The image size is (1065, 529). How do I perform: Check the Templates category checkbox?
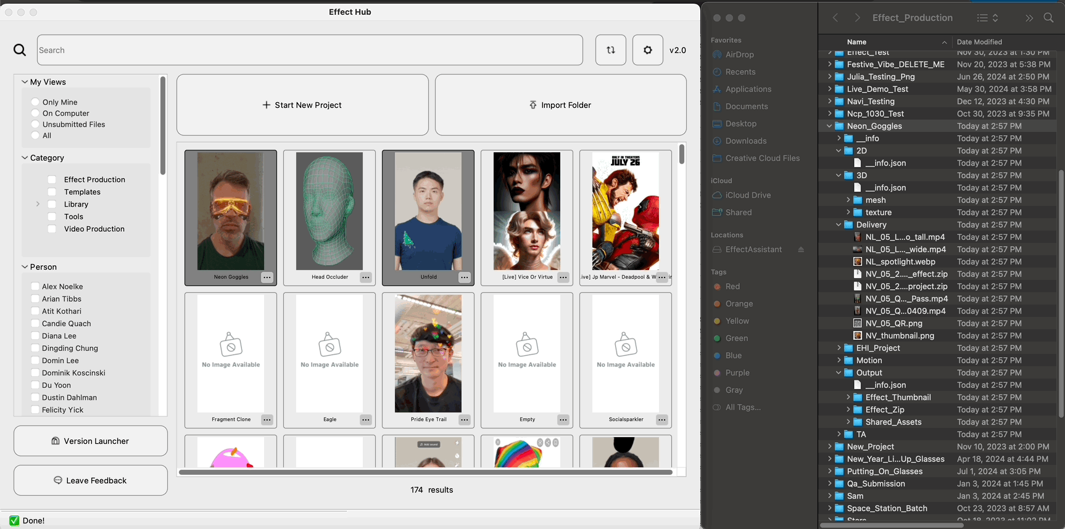coord(52,192)
